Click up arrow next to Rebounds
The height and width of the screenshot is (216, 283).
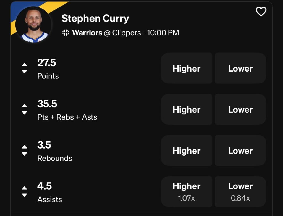point(24,147)
